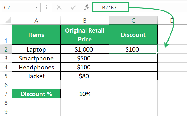
Task: Select row 4 header
Action: pyautogui.click(x=6, y=67)
